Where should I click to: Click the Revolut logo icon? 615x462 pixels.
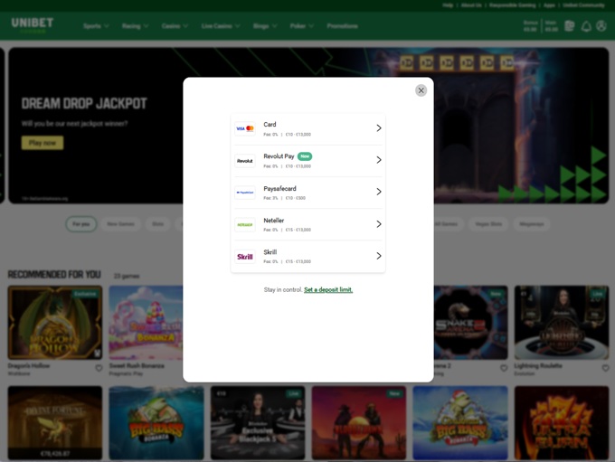[x=245, y=161]
